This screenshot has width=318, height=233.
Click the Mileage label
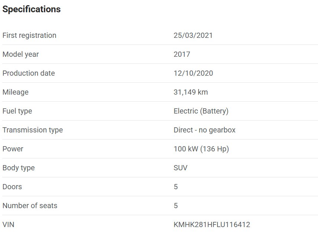(15, 92)
